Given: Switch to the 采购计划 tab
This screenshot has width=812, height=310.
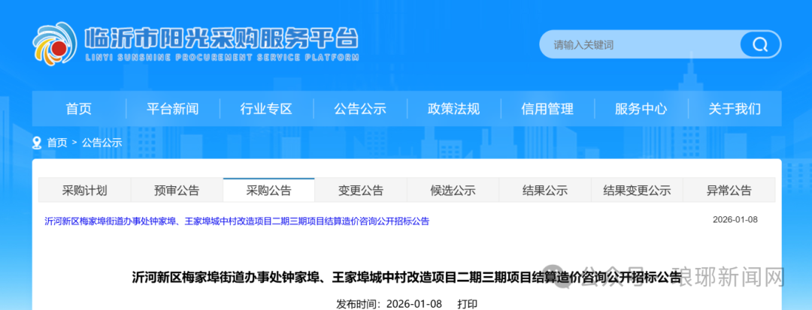Looking at the screenshot, I should [84, 191].
